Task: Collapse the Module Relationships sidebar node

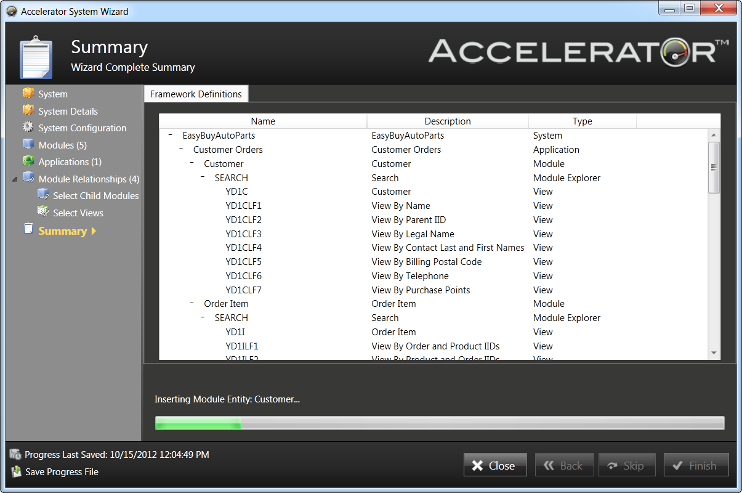Action: 15,179
